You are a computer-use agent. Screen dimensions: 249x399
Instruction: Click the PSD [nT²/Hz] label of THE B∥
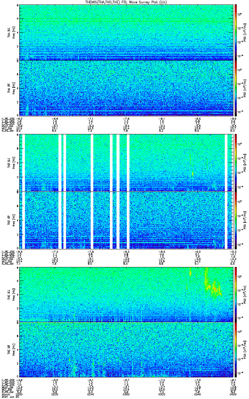coord(245,350)
